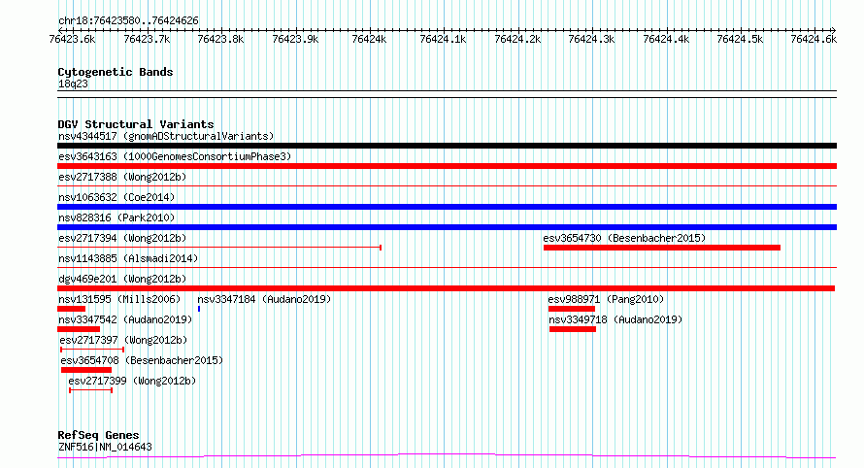Click ruler position 76424.1k
864x468 pixels.
[443, 39]
